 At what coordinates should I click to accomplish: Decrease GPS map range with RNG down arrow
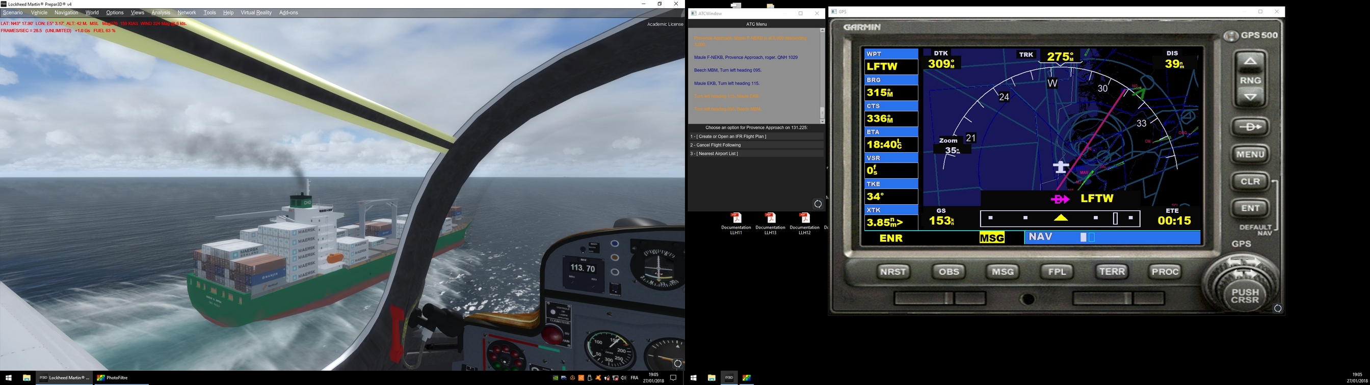[1250, 97]
